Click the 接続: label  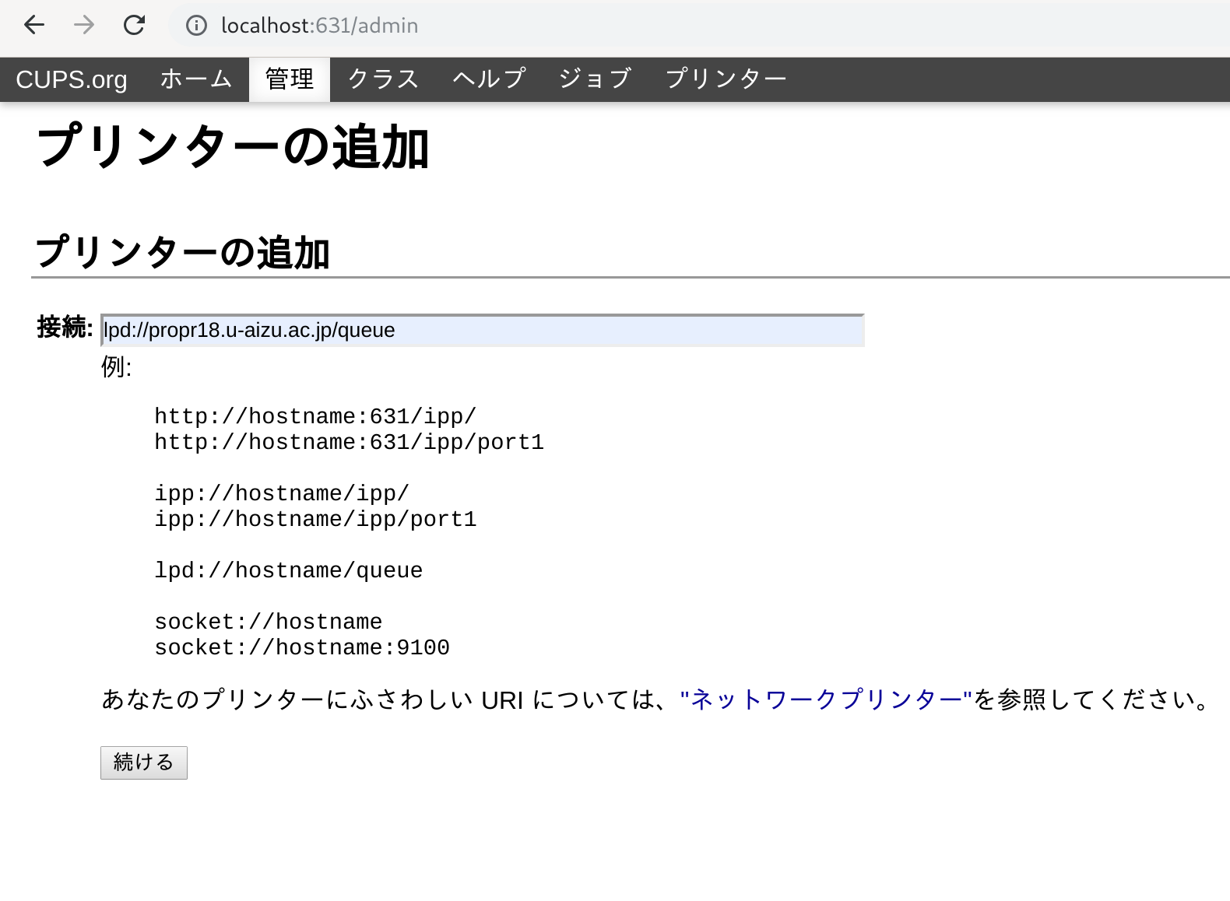click(65, 328)
